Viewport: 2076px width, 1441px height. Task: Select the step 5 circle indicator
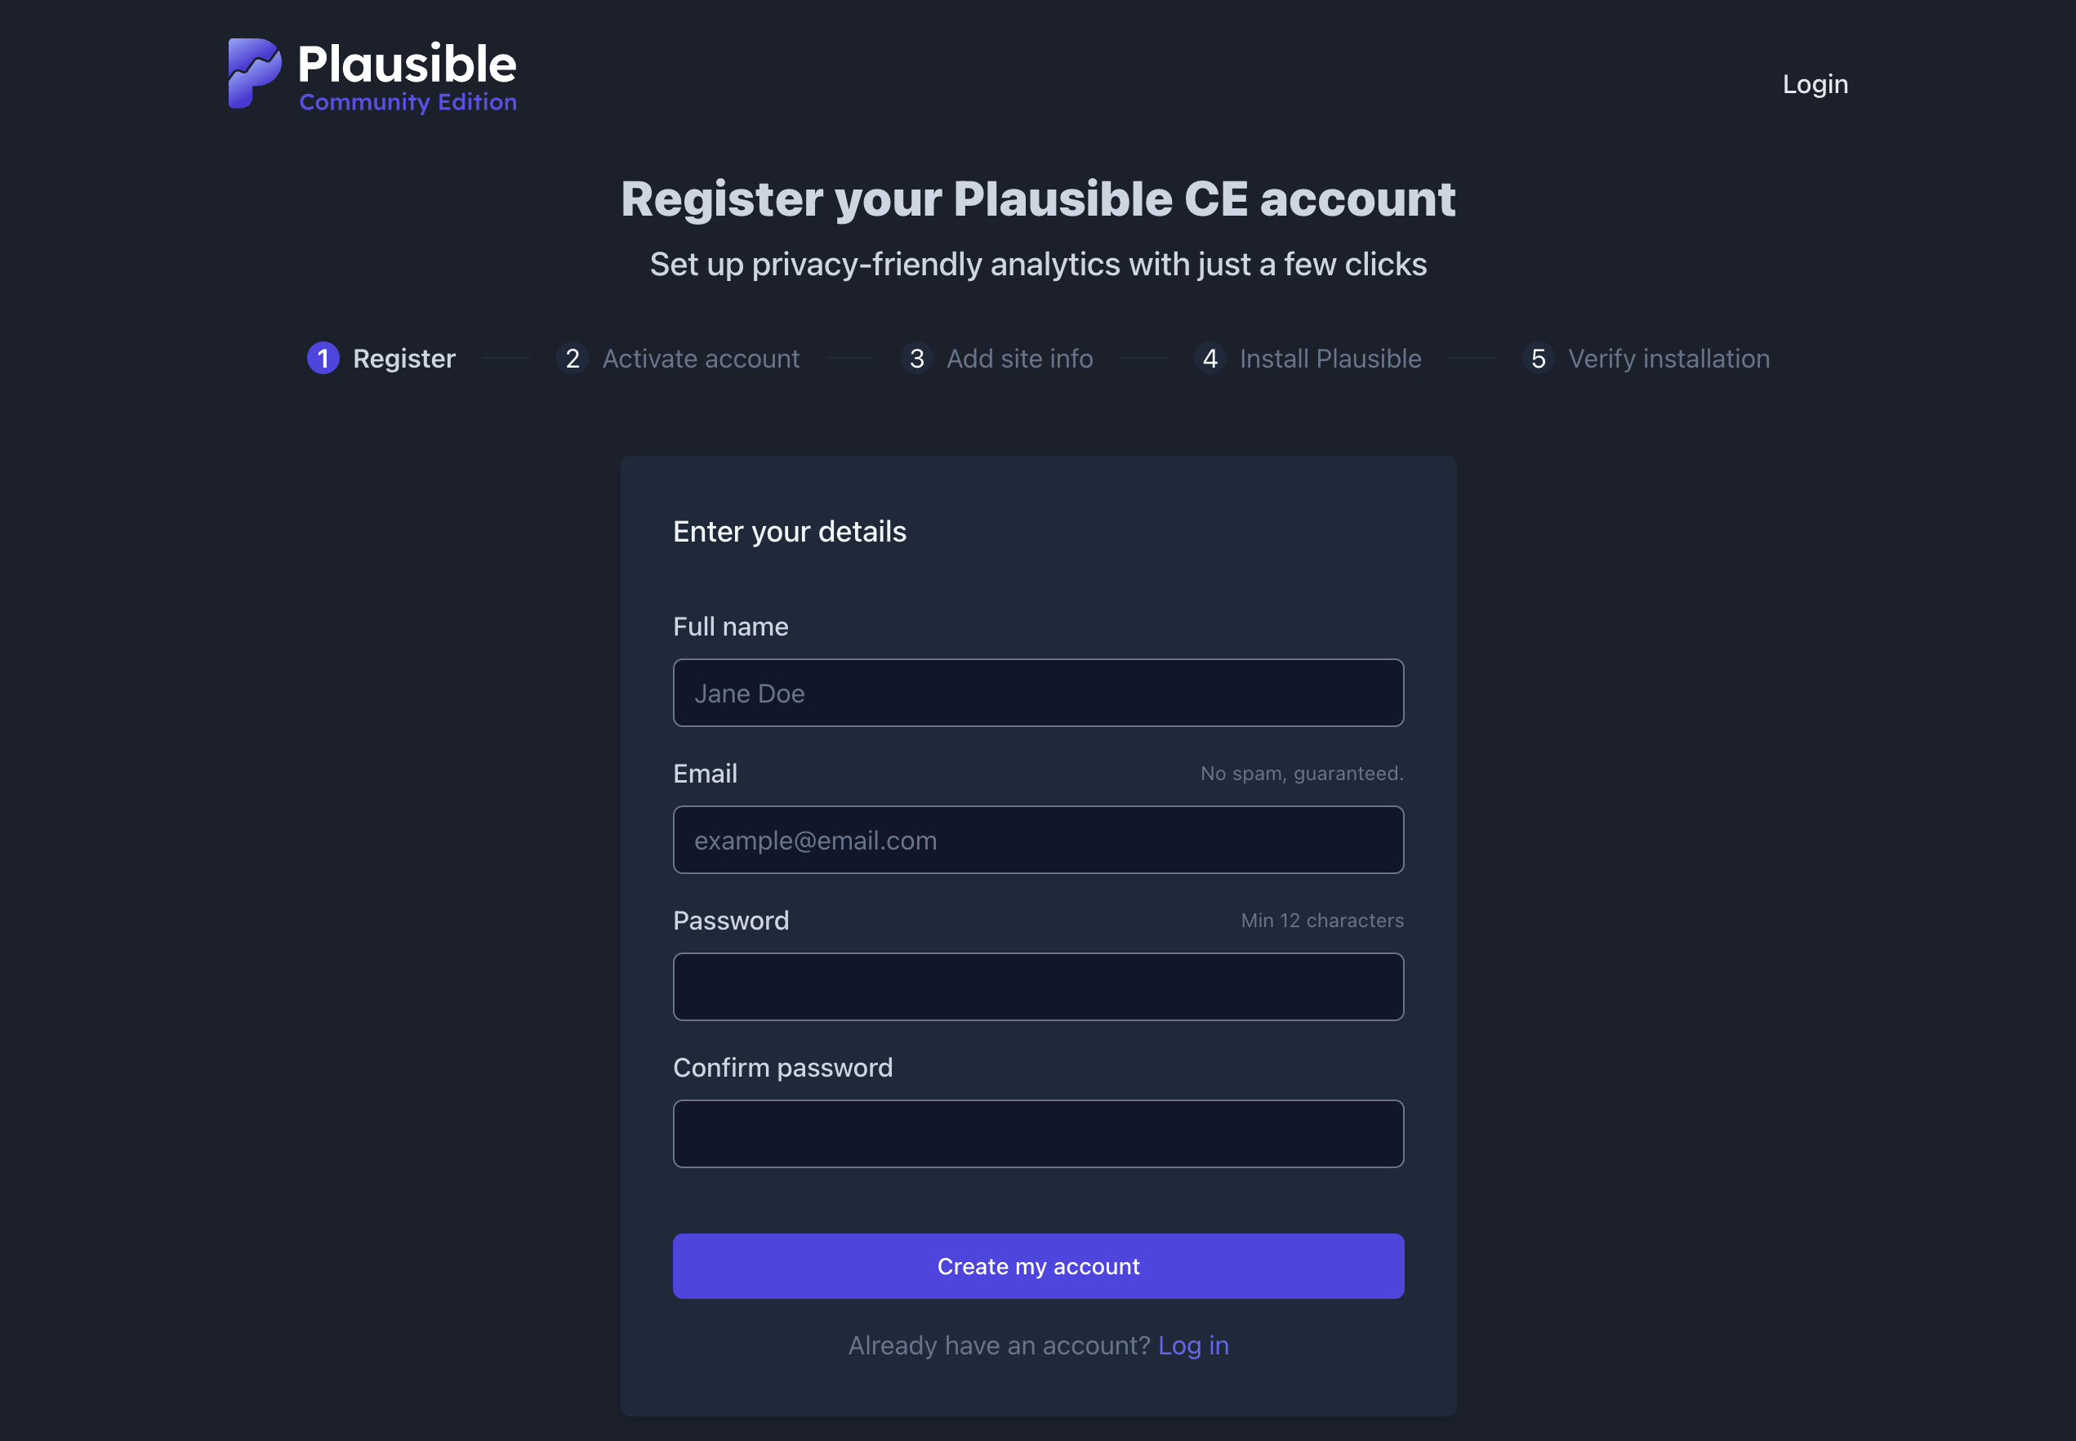[x=1539, y=359]
